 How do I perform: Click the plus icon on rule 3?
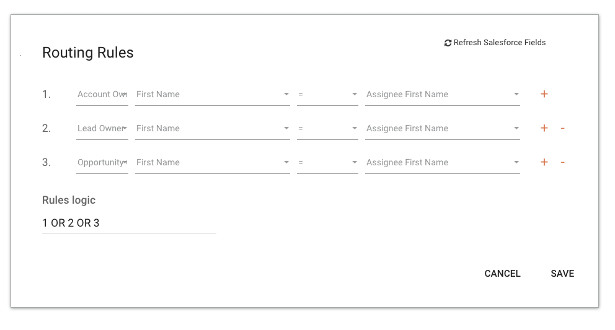544,162
